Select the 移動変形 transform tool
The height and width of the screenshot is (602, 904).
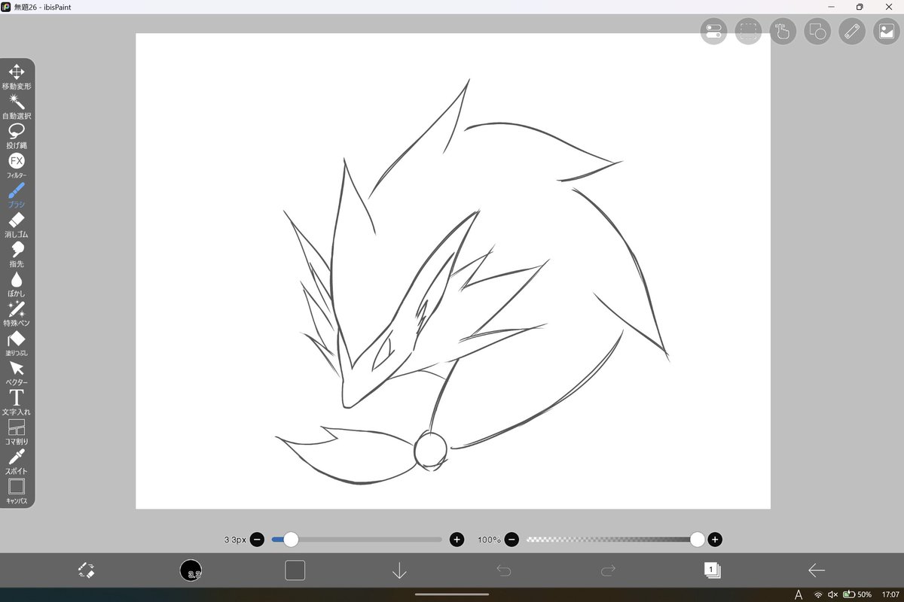[17, 78]
